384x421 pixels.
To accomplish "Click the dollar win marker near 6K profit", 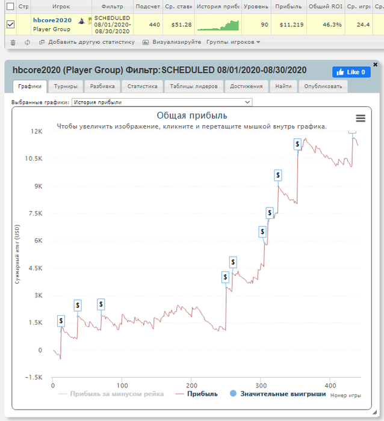I will pos(262,232).
